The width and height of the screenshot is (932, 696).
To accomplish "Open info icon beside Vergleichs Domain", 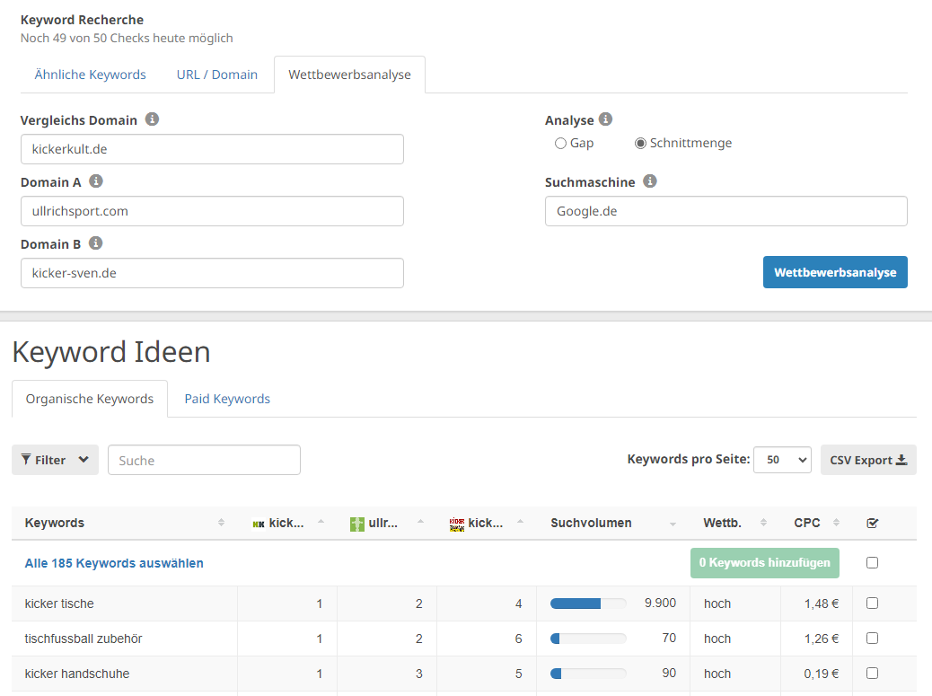I will [152, 119].
